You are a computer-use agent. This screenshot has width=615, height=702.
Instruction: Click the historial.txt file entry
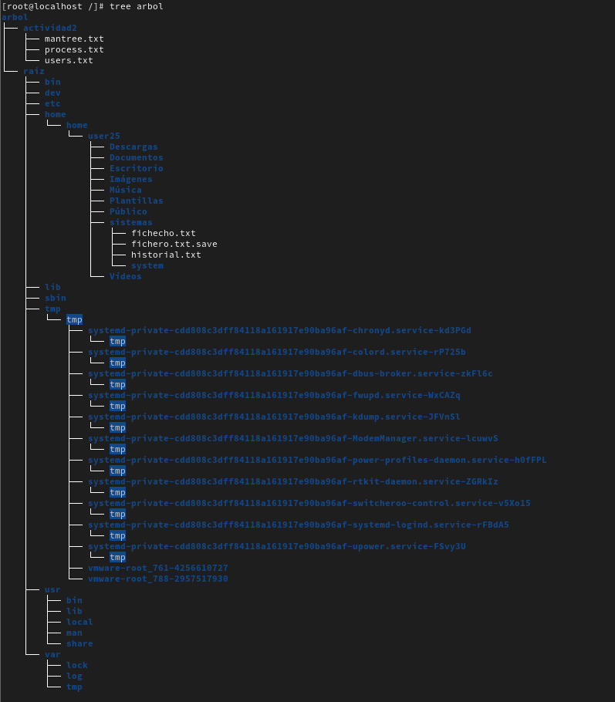pos(165,255)
